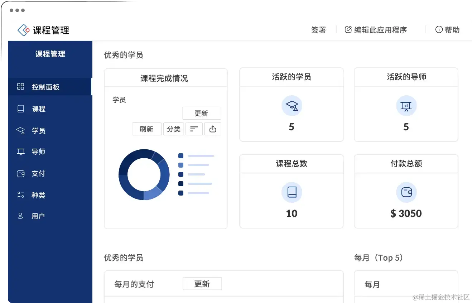The width and height of the screenshot is (472, 303).
Task: Click the 课程管理 title in sidebar header
Action: pyautogui.click(x=50, y=54)
